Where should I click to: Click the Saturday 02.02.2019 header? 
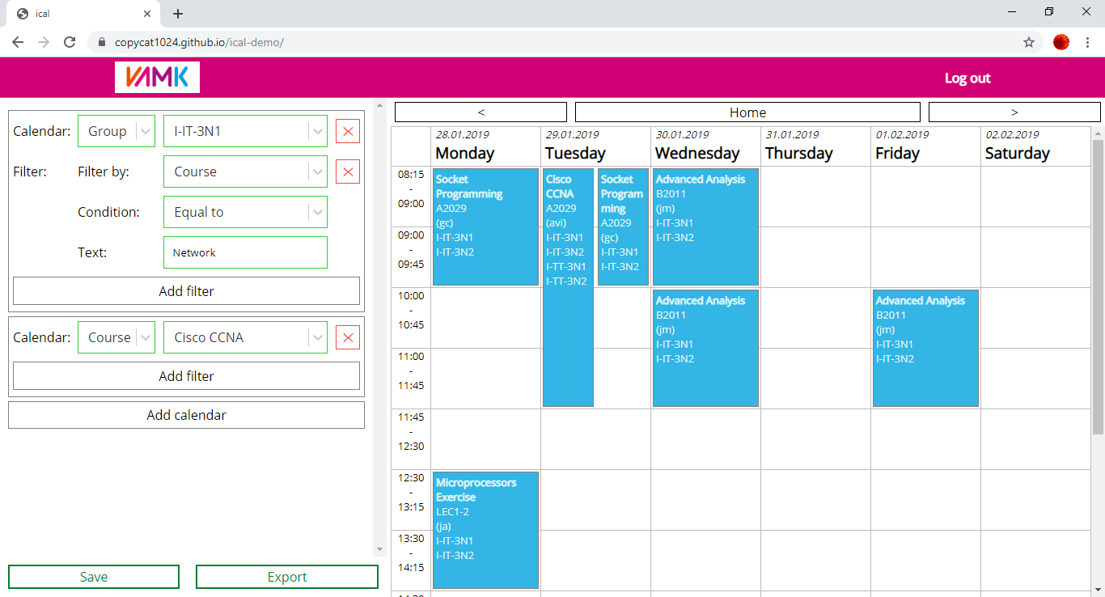1035,146
